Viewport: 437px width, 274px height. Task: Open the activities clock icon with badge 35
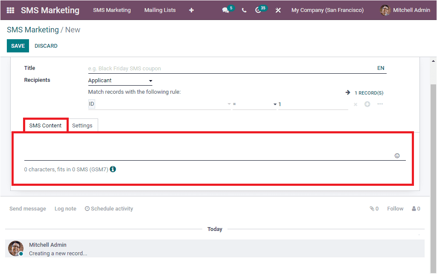(x=258, y=10)
